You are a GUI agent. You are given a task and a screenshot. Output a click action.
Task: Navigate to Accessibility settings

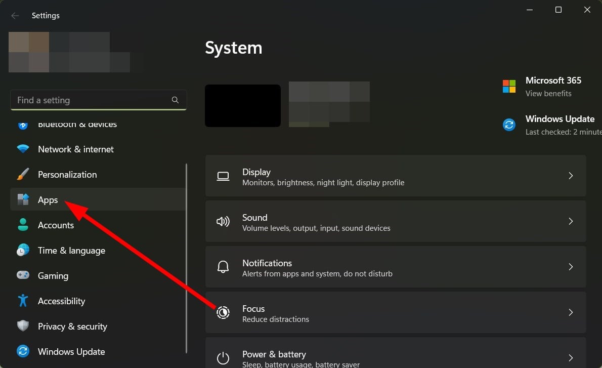(98, 301)
